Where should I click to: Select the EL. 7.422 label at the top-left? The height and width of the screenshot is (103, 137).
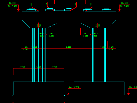13,6
